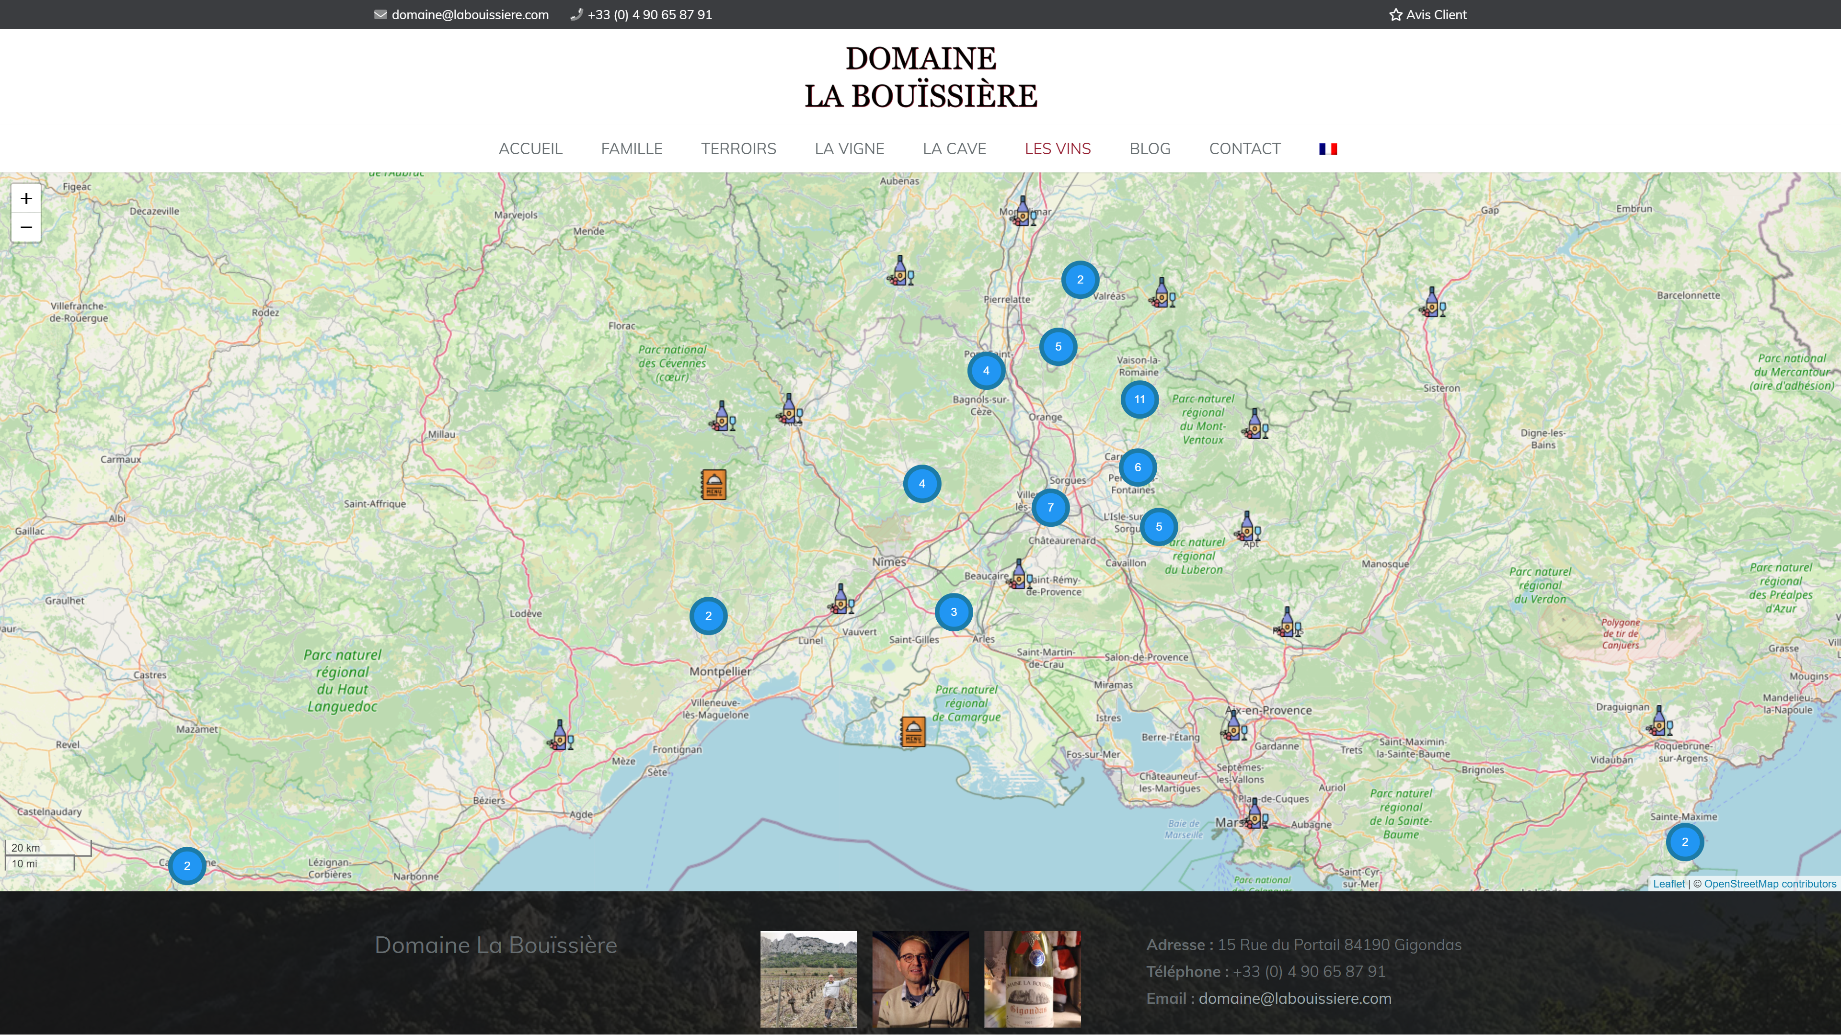The image size is (1841, 1035).
Task: Click wine marker east of Valréas
Action: 1162,293
